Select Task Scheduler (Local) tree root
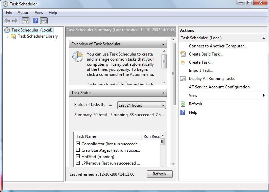269x192 pixels. click(32, 30)
